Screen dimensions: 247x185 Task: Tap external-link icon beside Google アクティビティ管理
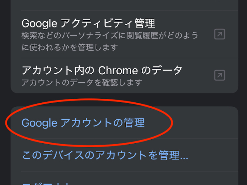220,34
